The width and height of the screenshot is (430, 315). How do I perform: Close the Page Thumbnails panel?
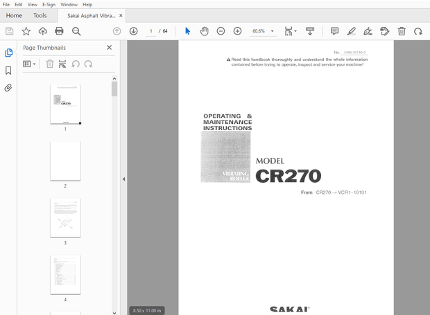[x=109, y=48]
